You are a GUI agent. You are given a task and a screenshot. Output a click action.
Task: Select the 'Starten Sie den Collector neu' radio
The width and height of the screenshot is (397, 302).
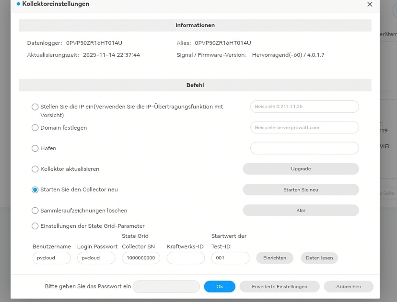[x=35, y=190]
